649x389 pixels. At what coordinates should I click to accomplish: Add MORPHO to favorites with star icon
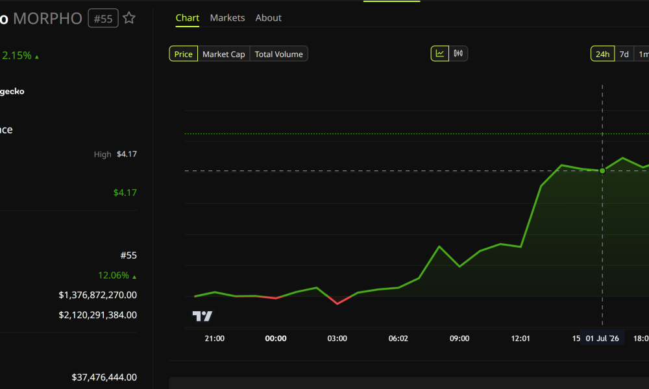129,18
